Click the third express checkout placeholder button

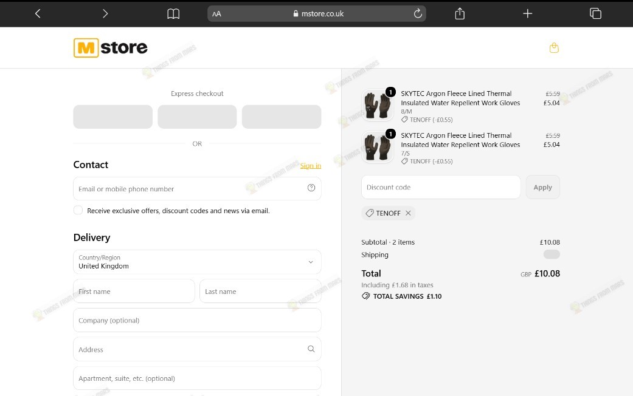282,117
